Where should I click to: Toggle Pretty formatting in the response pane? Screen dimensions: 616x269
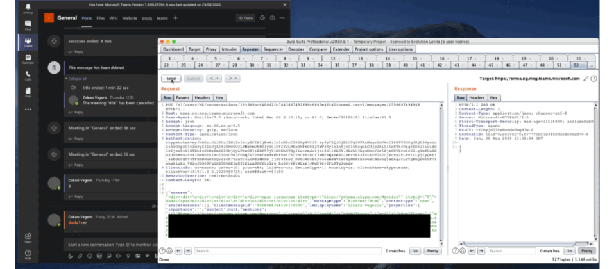[x=587, y=250]
